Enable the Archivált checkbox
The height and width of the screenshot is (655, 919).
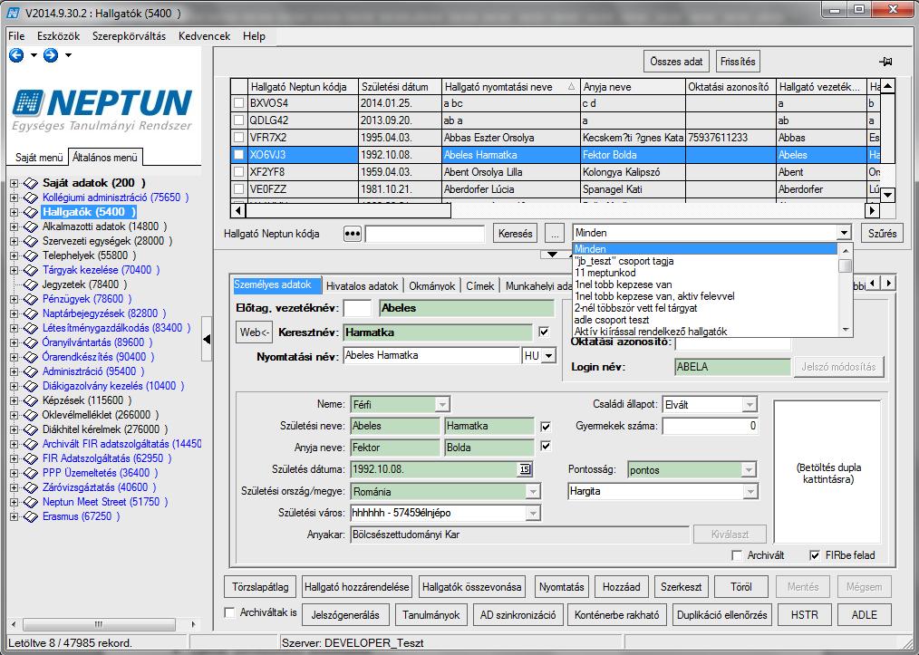coord(738,554)
